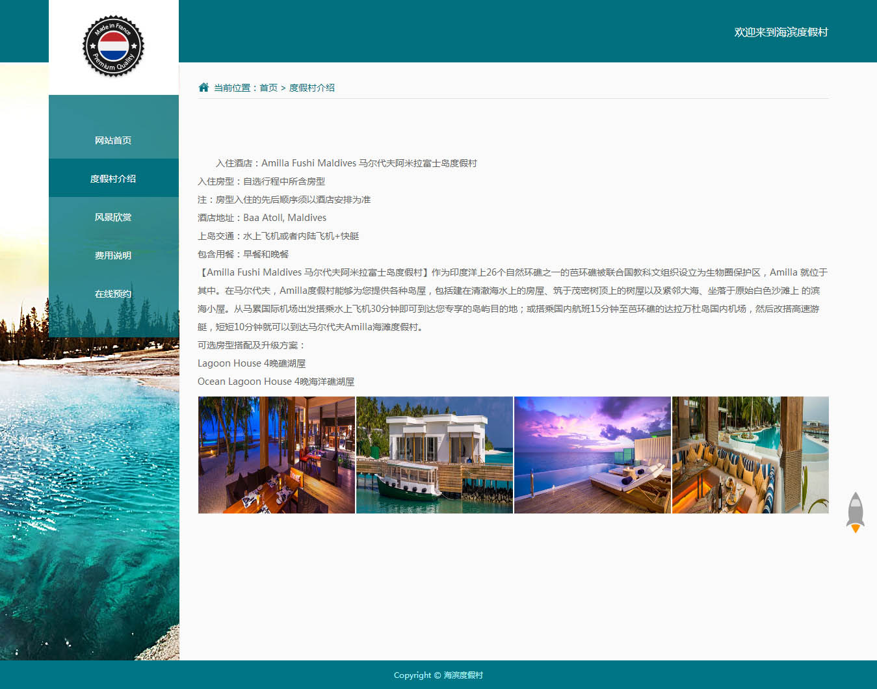
Task: Click the Made in France logo badge
Action: point(114,46)
